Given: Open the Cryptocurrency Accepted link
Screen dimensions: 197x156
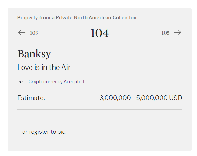Looking at the screenshot, I should click(56, 82).
